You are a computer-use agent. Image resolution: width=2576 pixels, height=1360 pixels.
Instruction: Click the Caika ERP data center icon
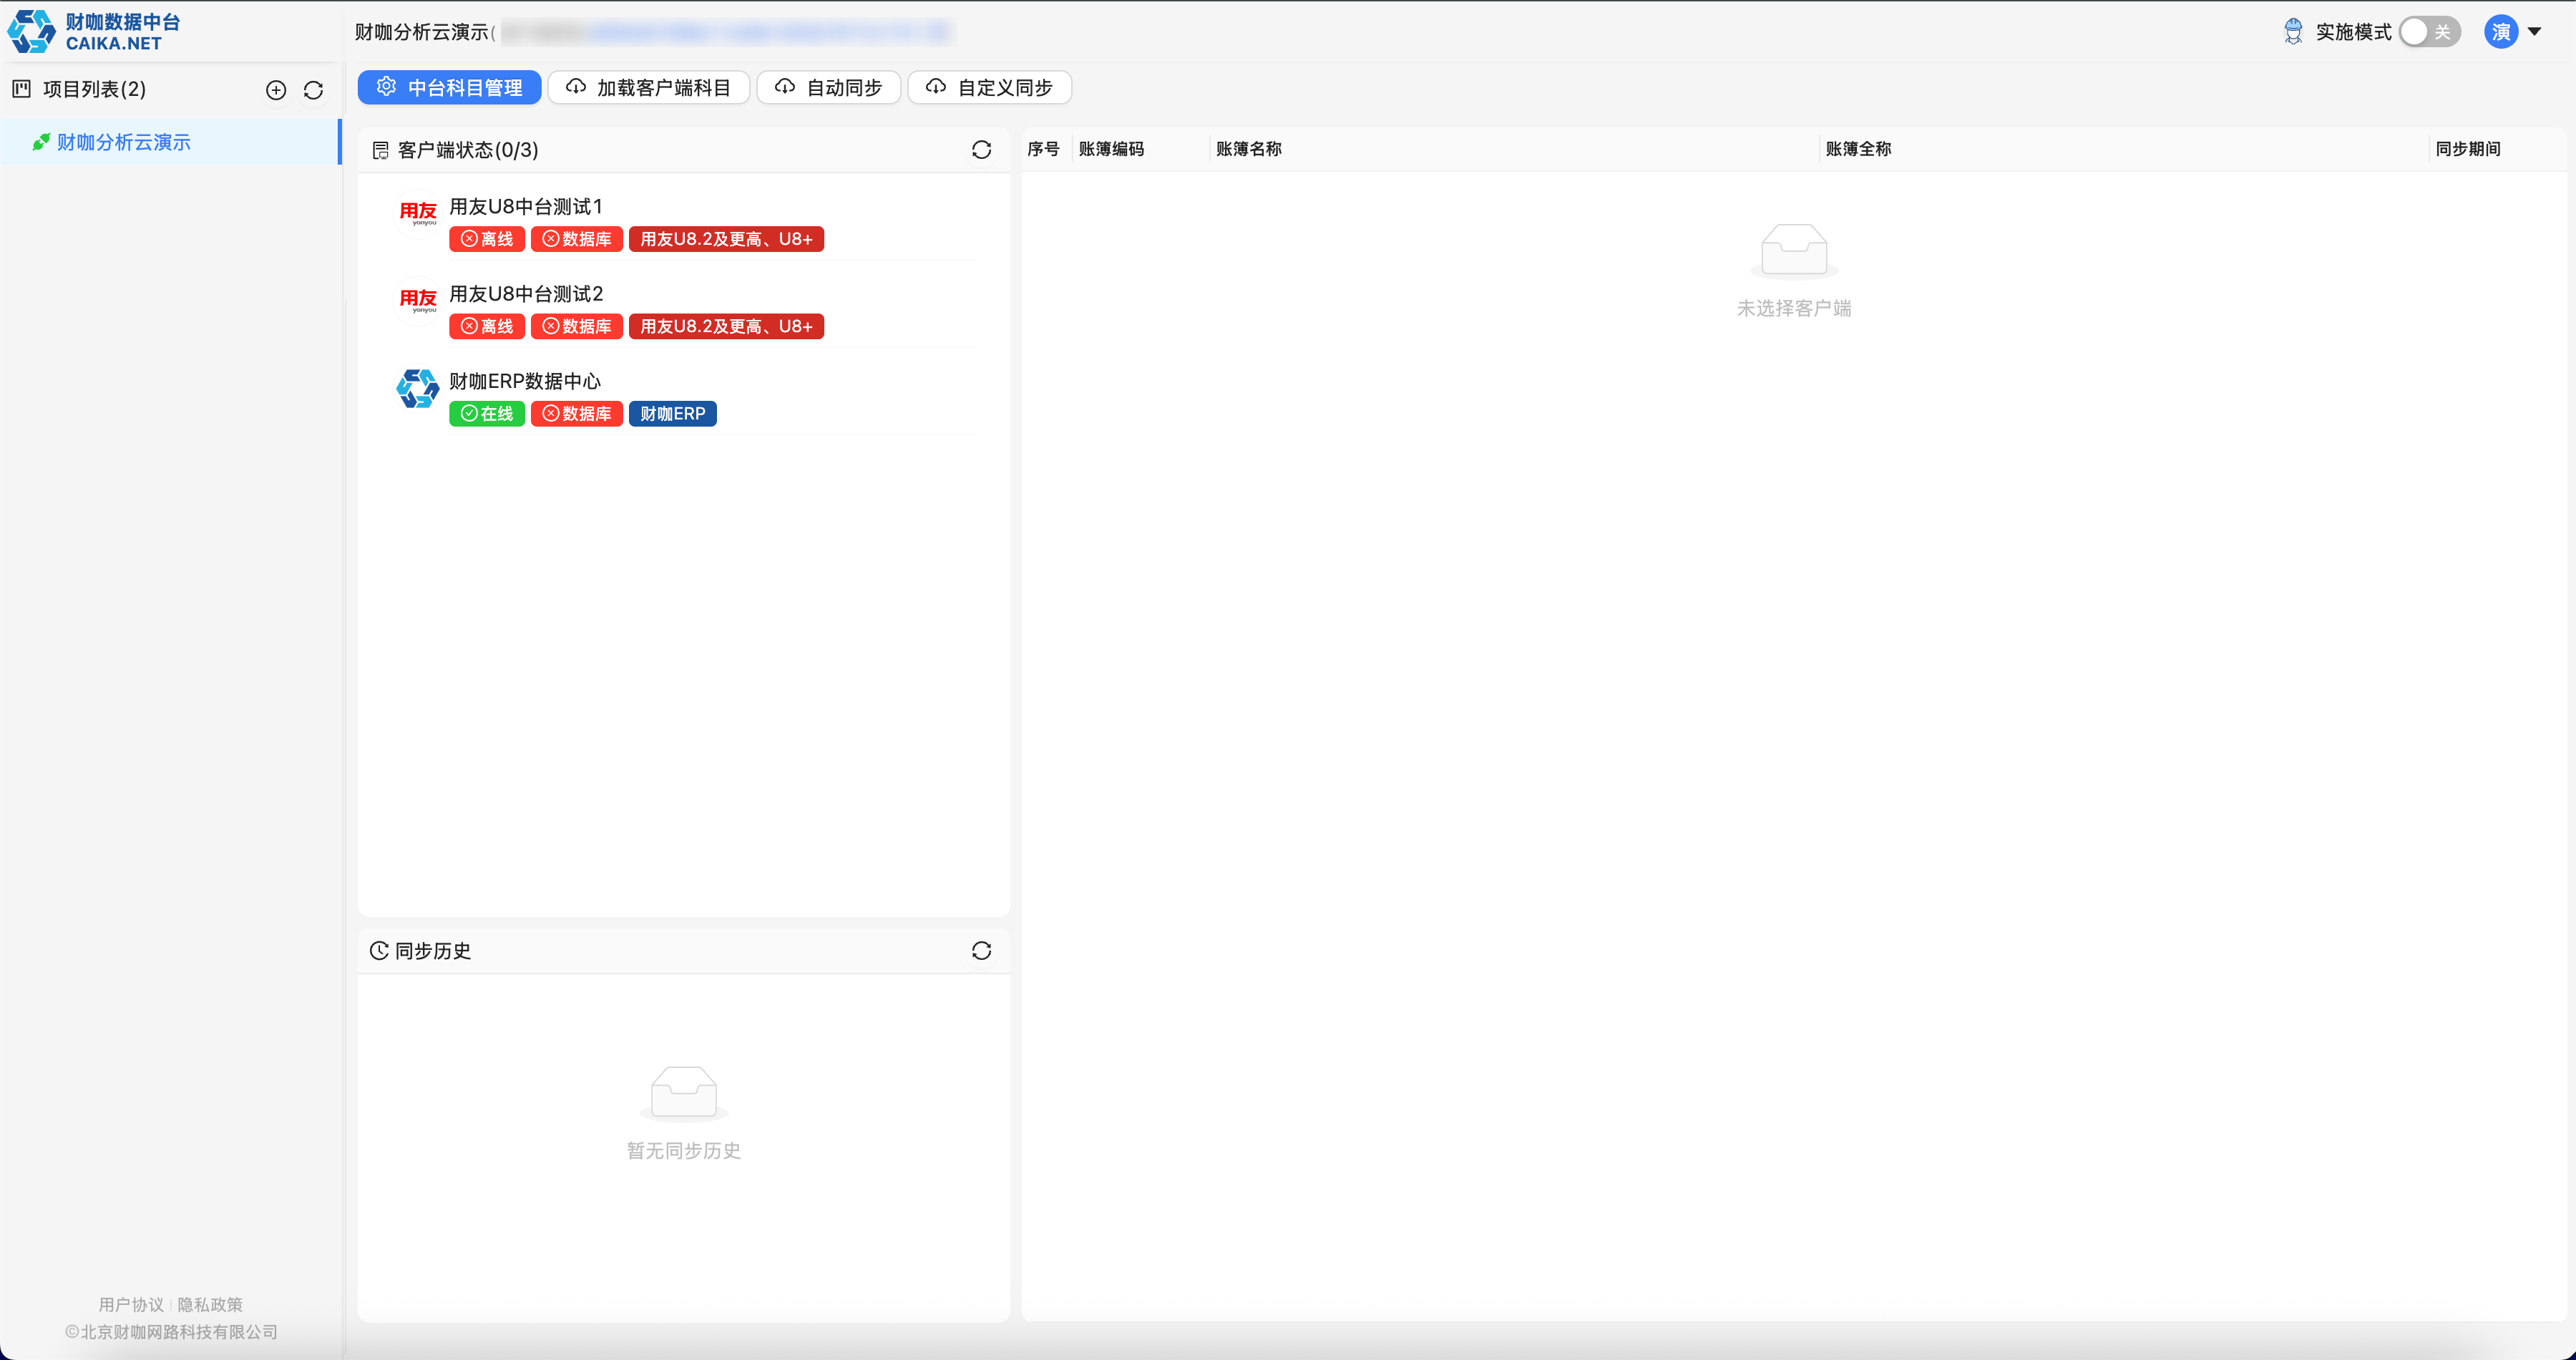(418, 389)
